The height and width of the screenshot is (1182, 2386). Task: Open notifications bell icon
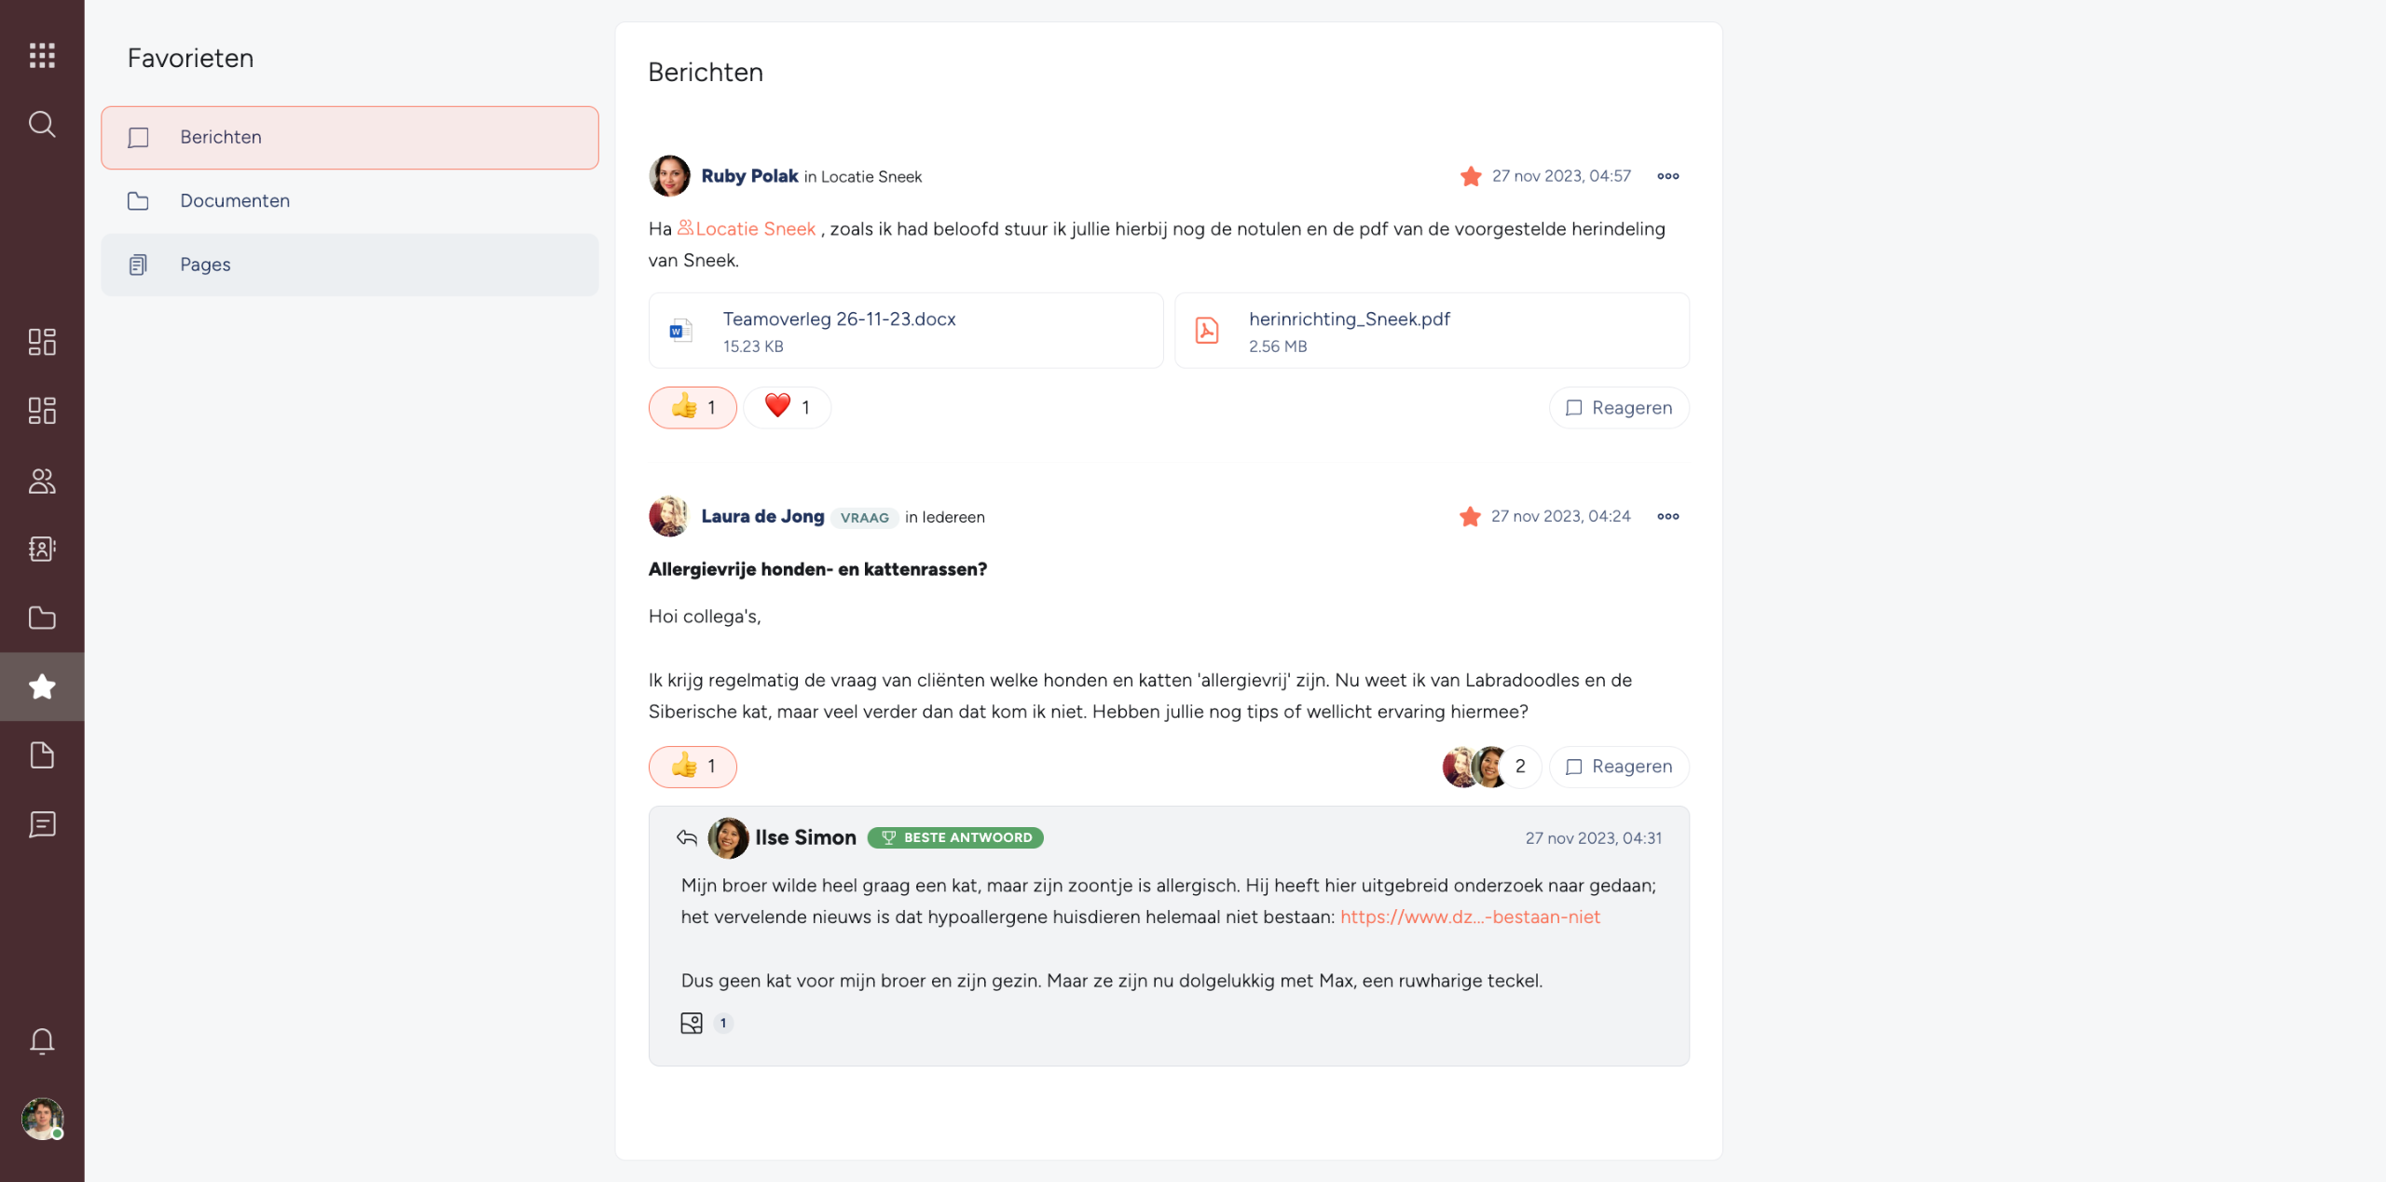(42, 1040)
